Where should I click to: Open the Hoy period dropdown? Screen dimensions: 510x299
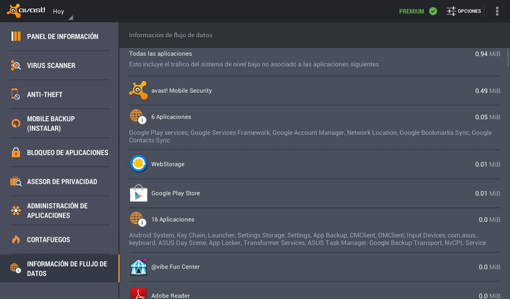pyautogui.click(x=62, y=12)
